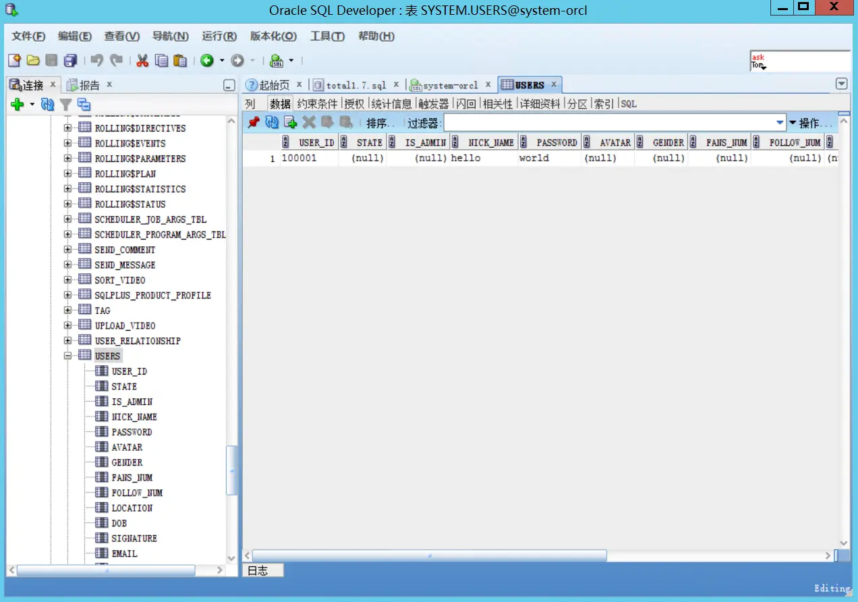Viewport: 858px width, 602px height.
Task: Select the cell containing 'hello'
Action: pos(483,158)
